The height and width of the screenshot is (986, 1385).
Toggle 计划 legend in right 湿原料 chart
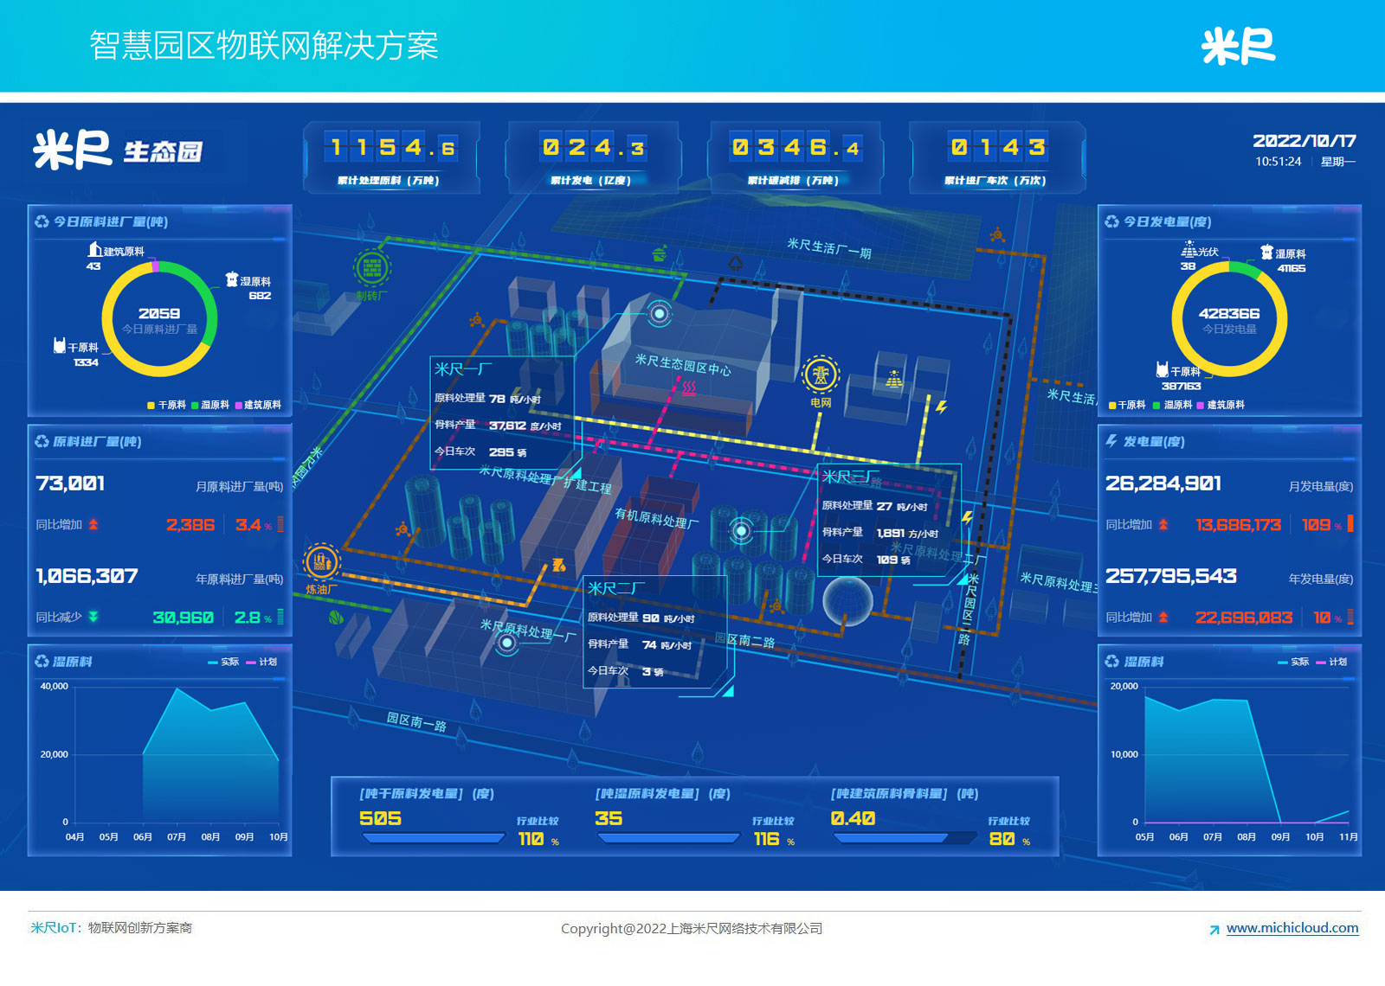coord(1331,662)
